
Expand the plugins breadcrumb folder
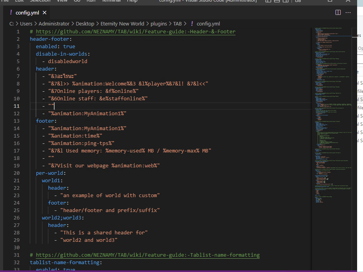(159, 24)
